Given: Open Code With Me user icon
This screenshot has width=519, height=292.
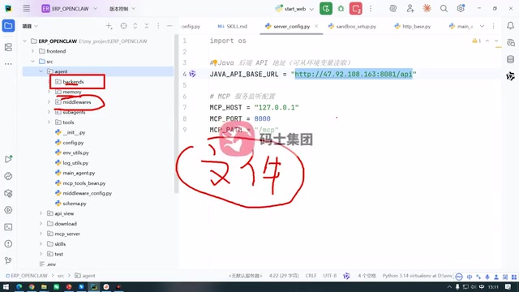Looking at the screenshot, I should 410,9.
